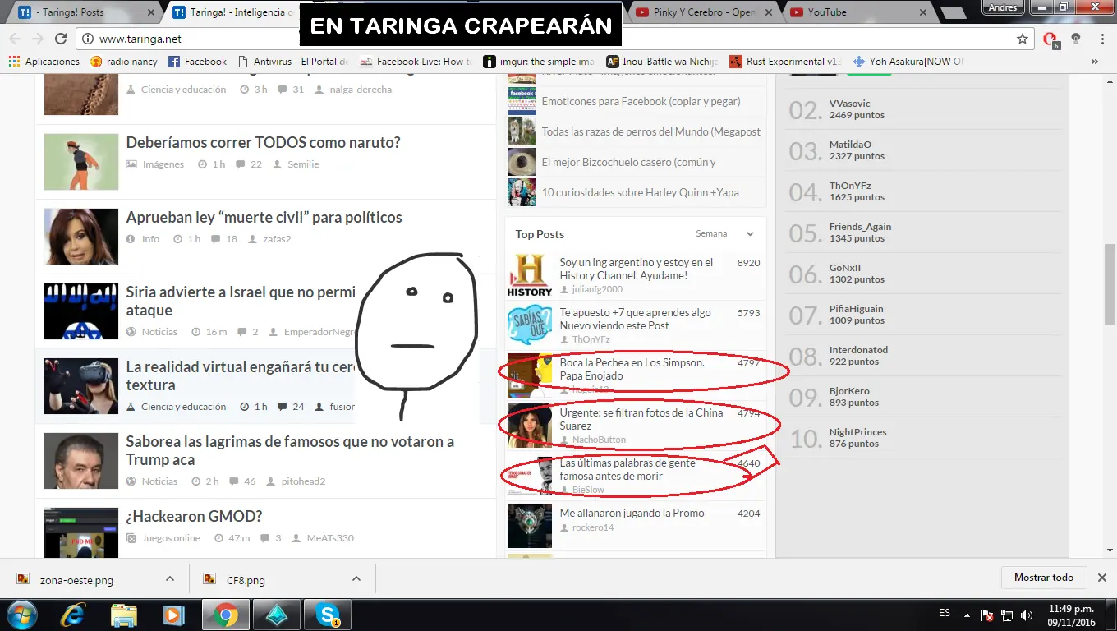This screenshot has height=631, width=1117.
Task: Open the Facebook bookmark
Action: tap(197, 62)
